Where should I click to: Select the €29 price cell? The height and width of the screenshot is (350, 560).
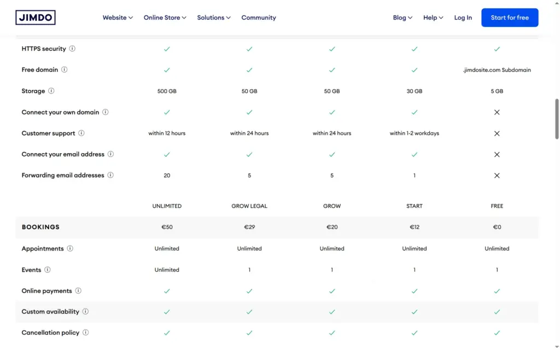point(249,227)
